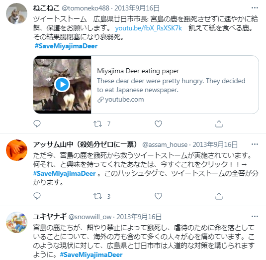Screen dimensions: 266x260
Task: Open the youtube.com card link title
Action: click(138, 71)
